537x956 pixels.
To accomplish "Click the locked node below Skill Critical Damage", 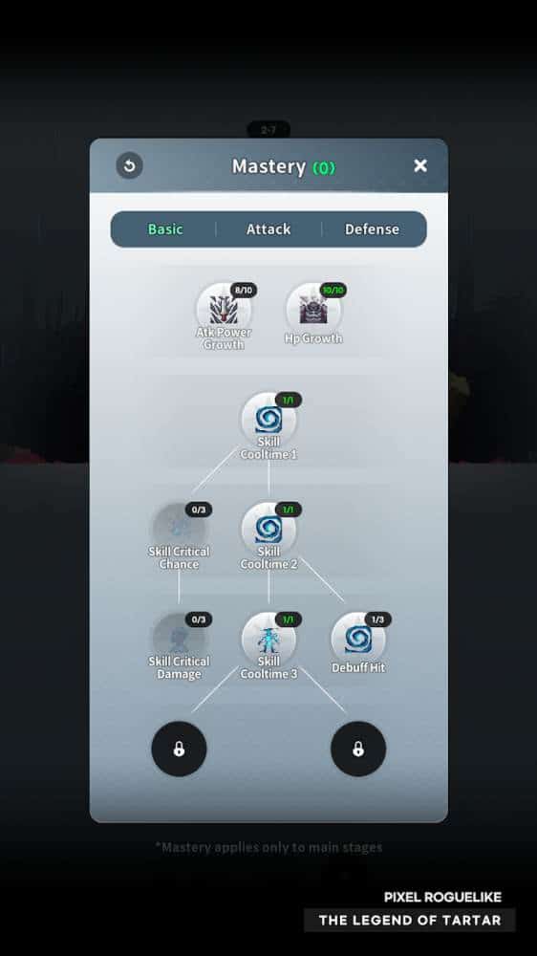I will click(180, 749).
